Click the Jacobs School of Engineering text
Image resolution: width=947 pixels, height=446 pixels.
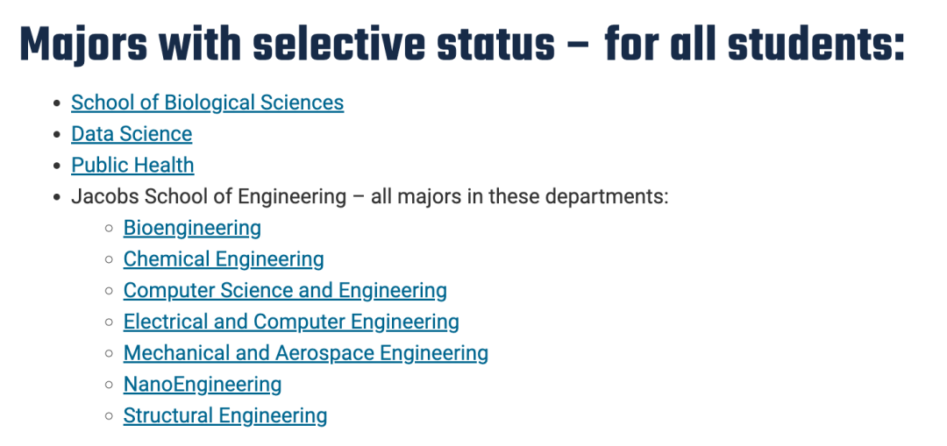click(209, 197)
